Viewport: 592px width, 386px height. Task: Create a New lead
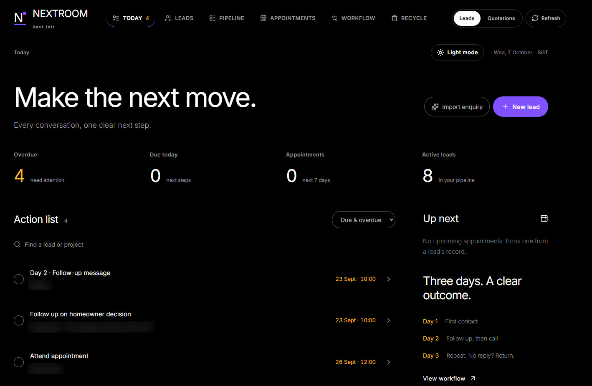pos(521,107)
